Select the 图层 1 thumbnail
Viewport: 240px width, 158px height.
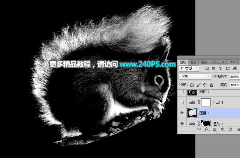(x=192, y=113)
